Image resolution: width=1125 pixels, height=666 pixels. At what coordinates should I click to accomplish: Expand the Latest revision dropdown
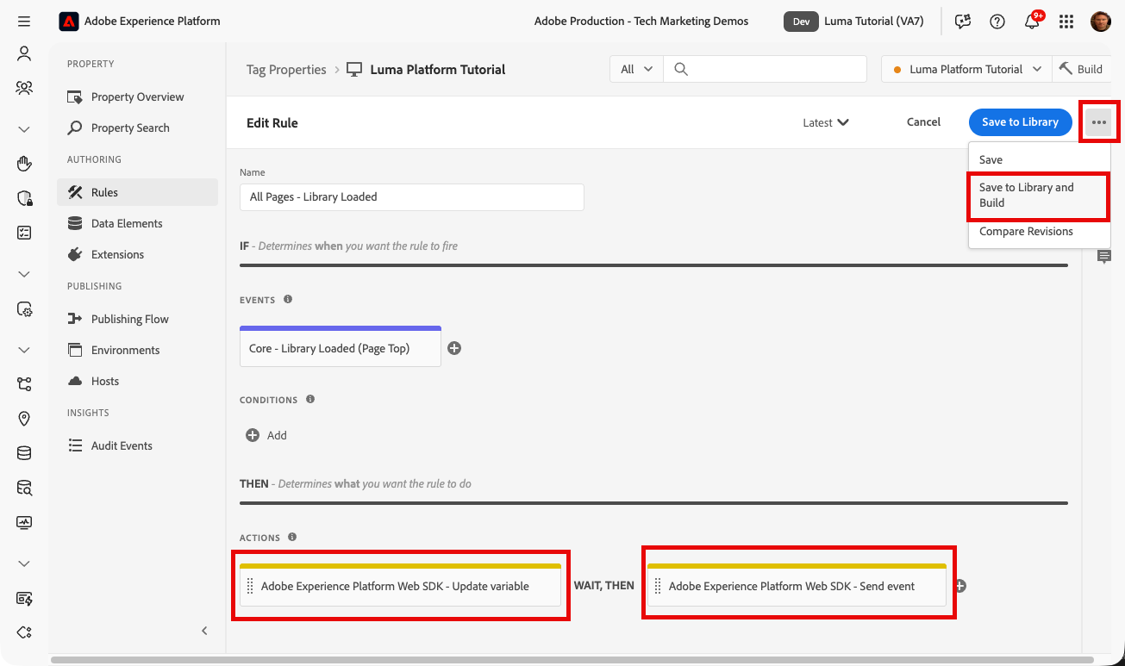click(x=826, y=122)
